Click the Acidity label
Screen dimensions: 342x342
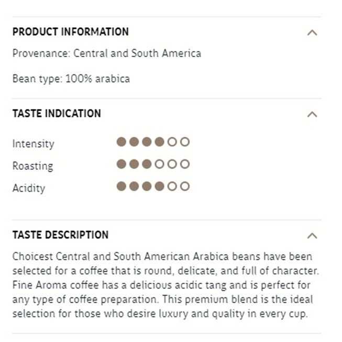29,188
